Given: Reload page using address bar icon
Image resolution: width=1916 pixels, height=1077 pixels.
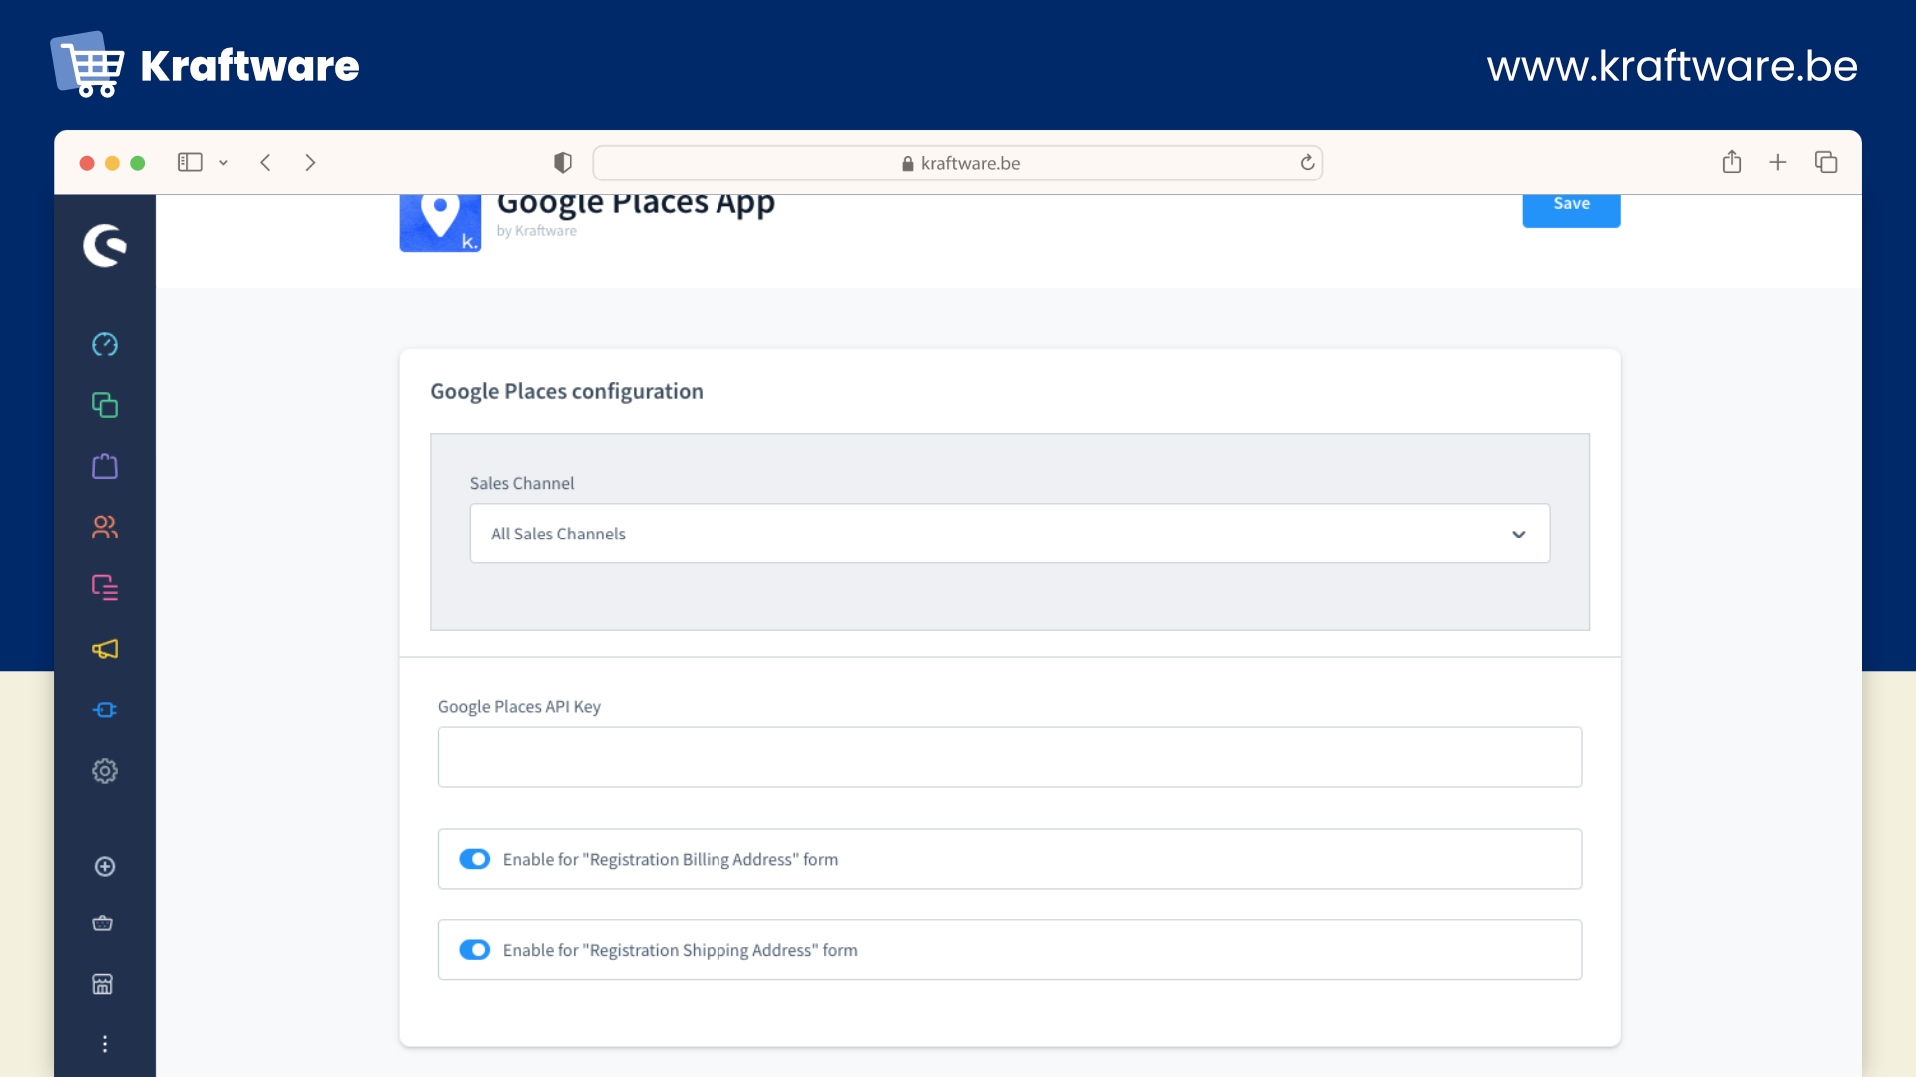Looking at the screenshot, I should pos(1307,163).
